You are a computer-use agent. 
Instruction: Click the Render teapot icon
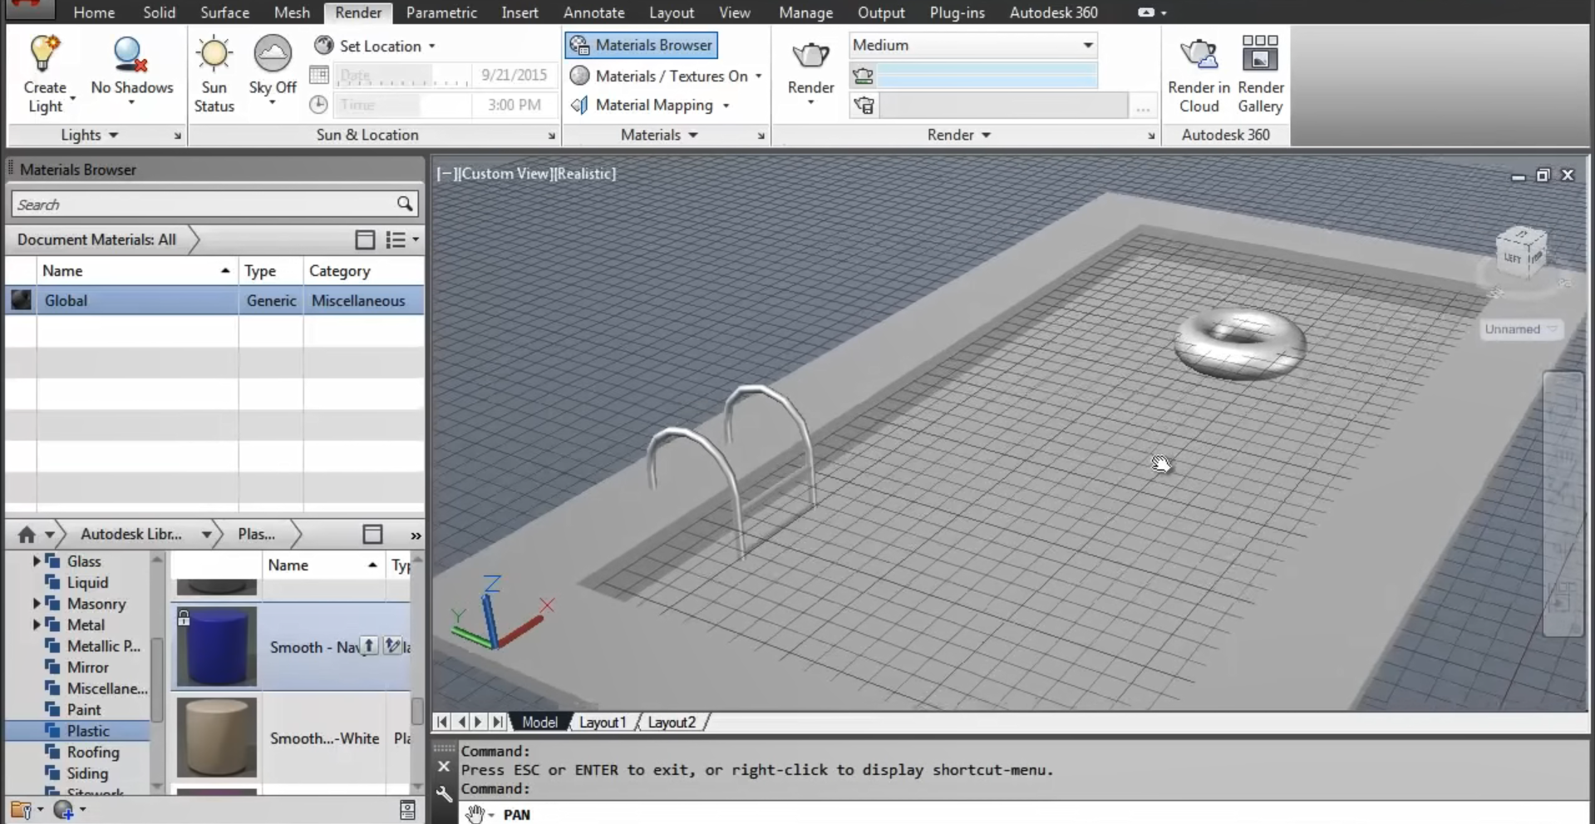810,56
